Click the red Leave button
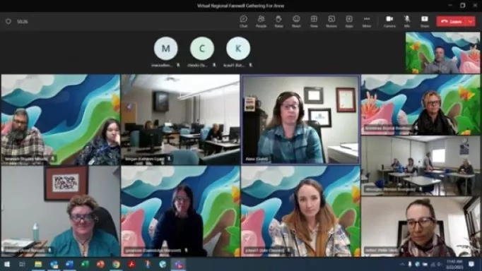Screen dimensions: 482x271 pos(452,21)
